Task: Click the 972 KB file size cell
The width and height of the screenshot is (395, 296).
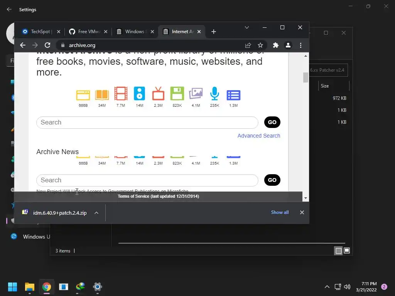Action: point(339,98)
